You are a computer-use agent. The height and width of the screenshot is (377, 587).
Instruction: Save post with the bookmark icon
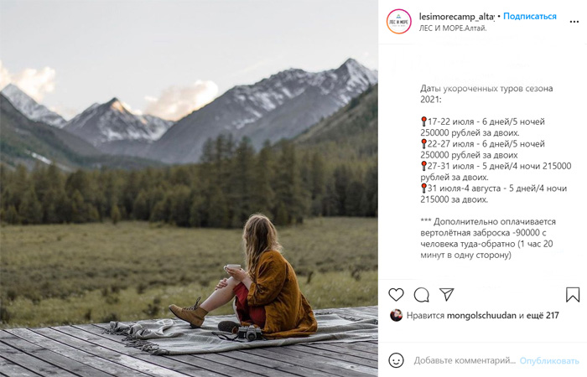click(573, 295)
